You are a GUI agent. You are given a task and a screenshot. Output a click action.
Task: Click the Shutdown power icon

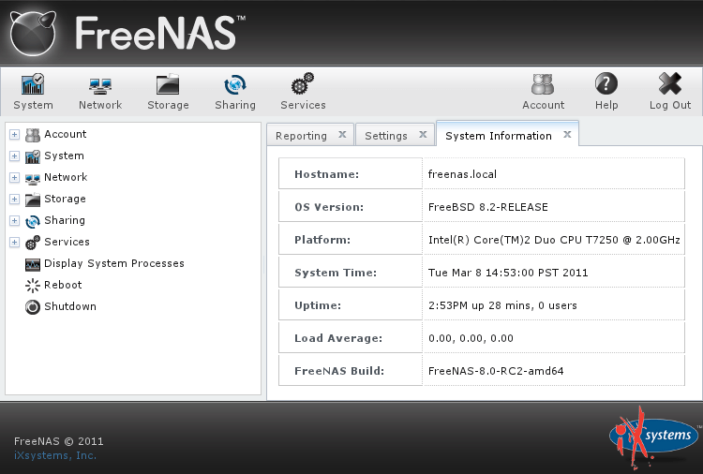33,307
